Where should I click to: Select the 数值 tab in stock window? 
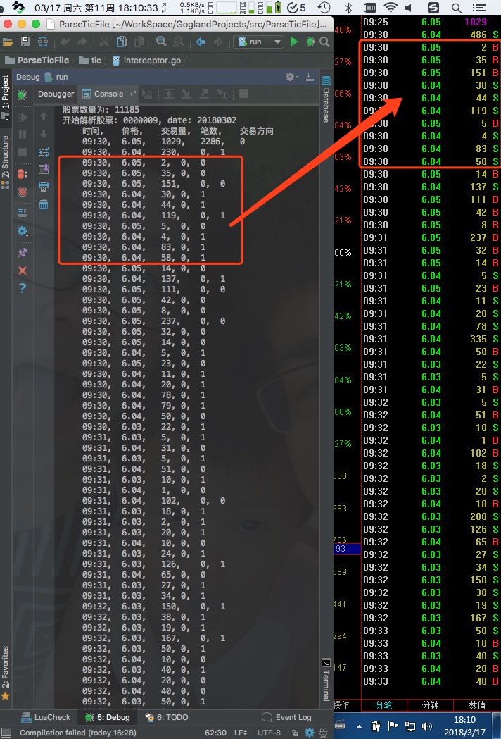click(477, 705)
